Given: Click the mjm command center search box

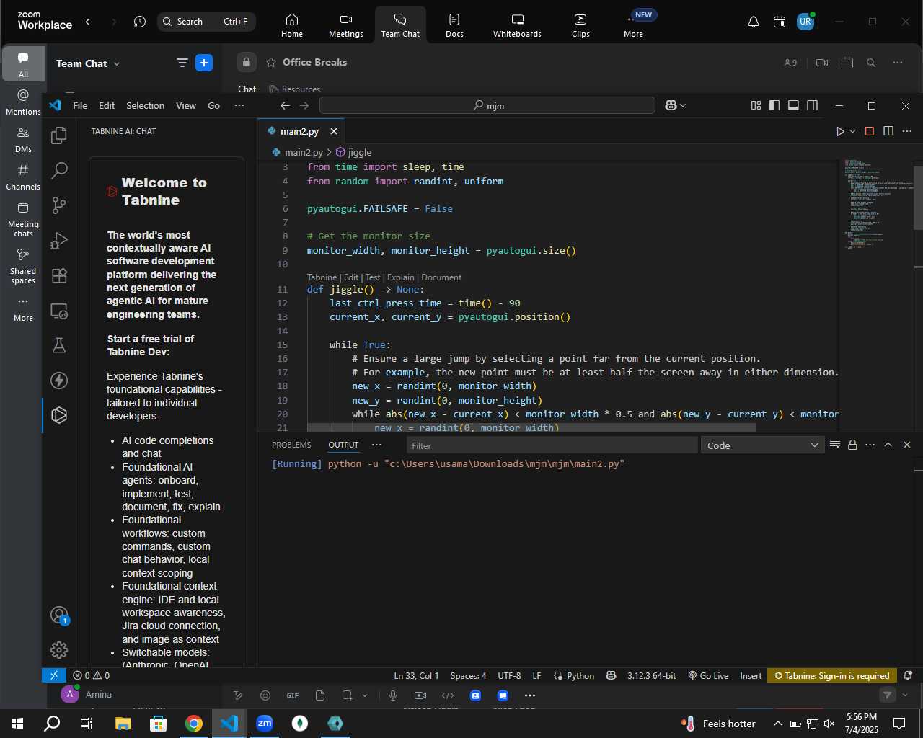Looking at the screenshot, I should (487, 105).
